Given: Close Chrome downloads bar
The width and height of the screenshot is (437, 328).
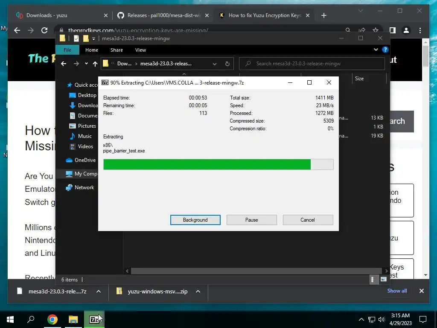Looking at the screenshot, I should (421, 291).
